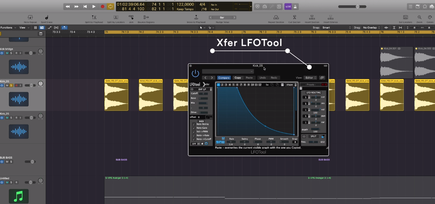Click the Join regions icon
Screen dimensions: 435x204
pyautogui.click(x=131, y=18)
